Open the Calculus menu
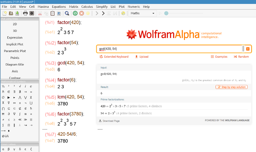The height and width of the screenshot is (152, 256). (x=87, y=7)
